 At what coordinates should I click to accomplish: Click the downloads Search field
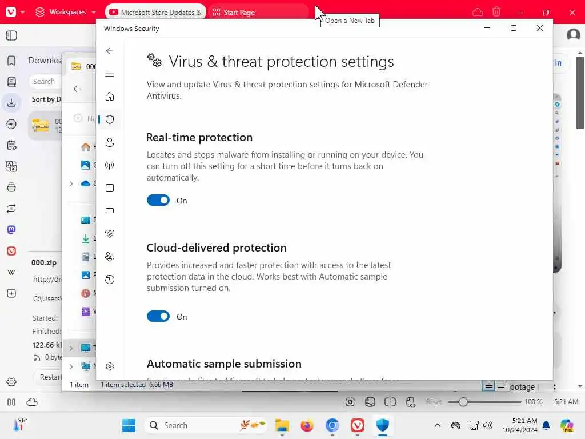click(45, 81)
